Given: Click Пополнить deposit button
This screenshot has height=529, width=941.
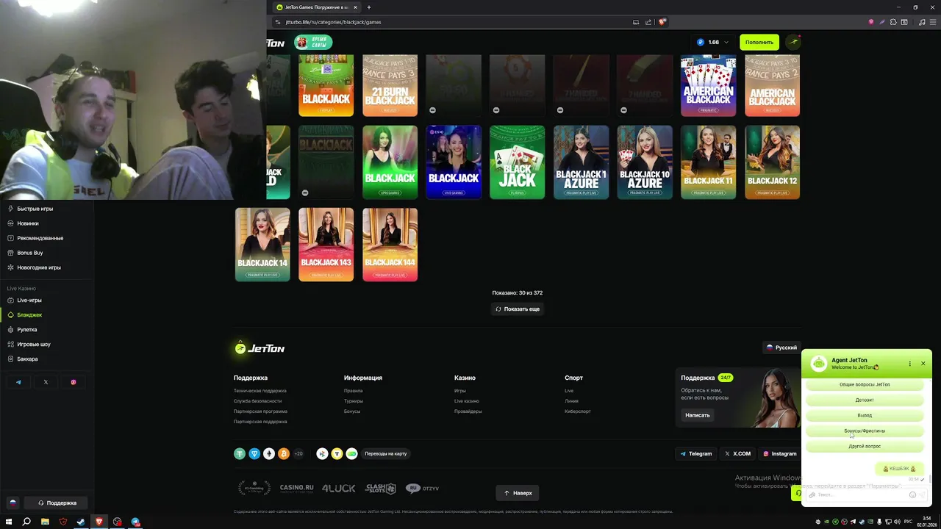Looking at the screenshot, I should pos(759,43).
